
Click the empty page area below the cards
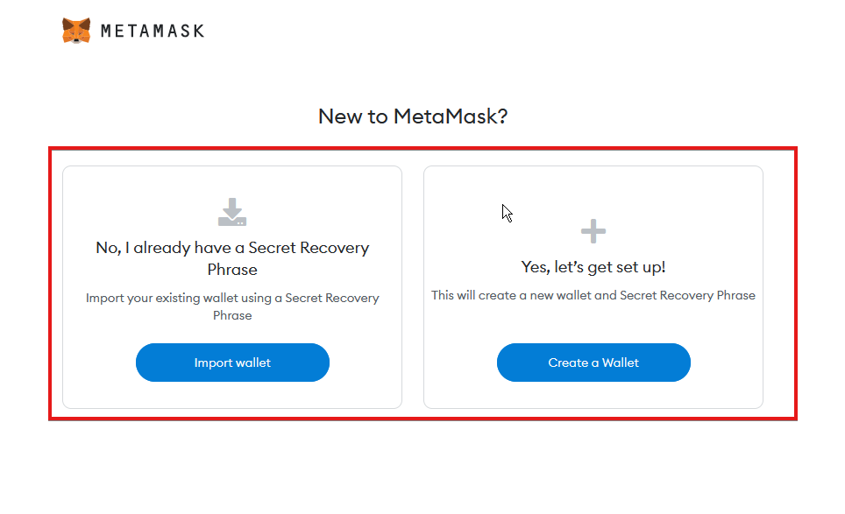point(421,468)
